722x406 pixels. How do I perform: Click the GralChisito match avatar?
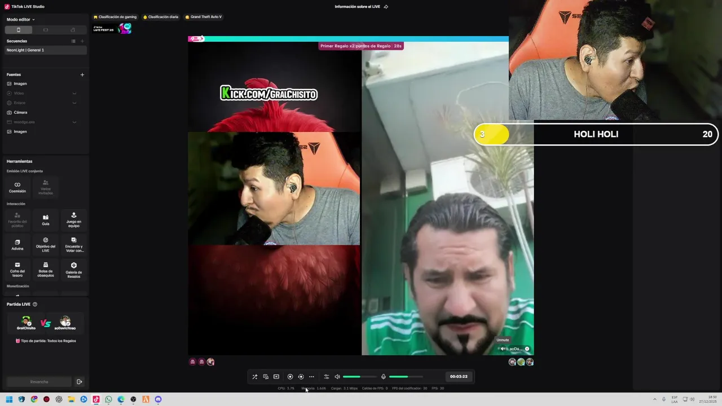pyautogui.click(x=26, y=322)
